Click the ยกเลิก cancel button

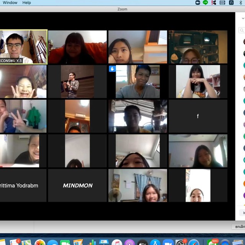pyautogui.click(x=238, y=227)
